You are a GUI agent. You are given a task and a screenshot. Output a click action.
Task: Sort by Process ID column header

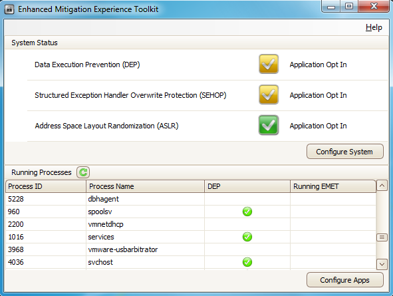point(46,186)
